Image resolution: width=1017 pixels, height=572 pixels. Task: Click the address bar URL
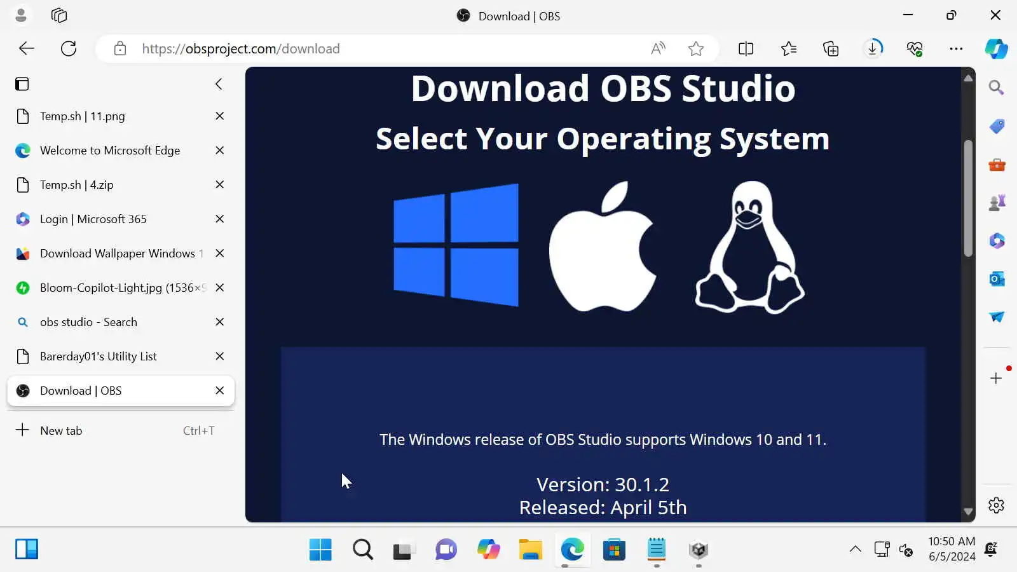point(241,49)
